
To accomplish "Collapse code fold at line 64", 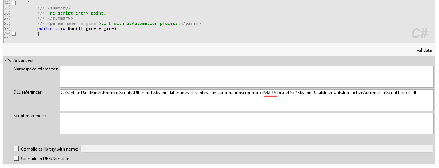I will (14, 3).
